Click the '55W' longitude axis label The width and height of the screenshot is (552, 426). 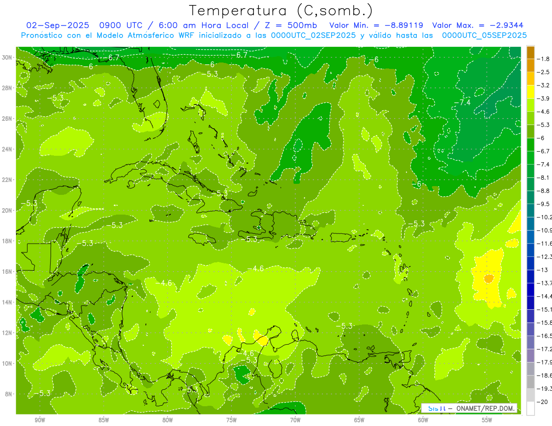(487, 420)
